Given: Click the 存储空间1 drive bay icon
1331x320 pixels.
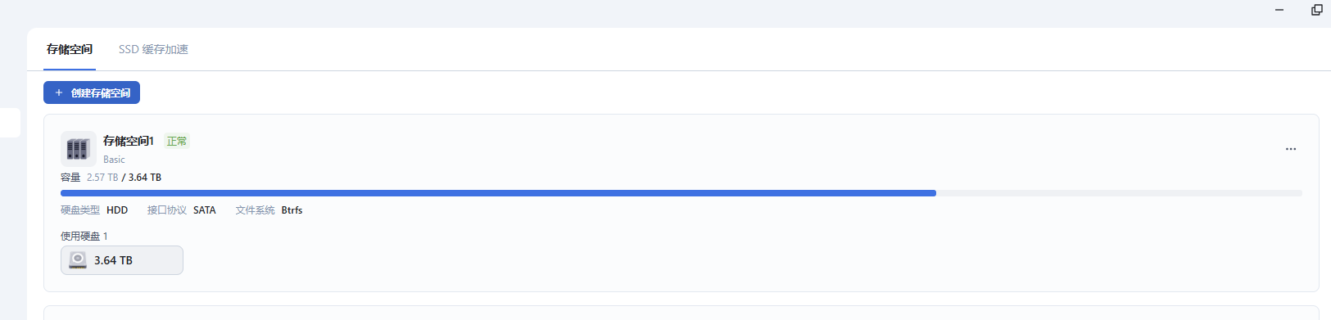Looking at the screenshot, I should click(78, 149).
